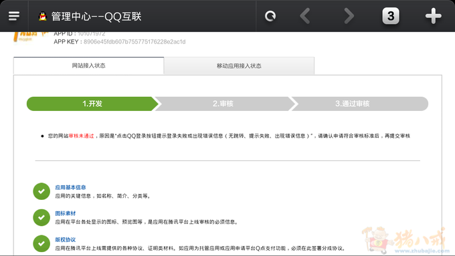Click the description 应用的关键信息，如名称、简介、分类等
The image size is (455, 256).
tap(103, 196)
